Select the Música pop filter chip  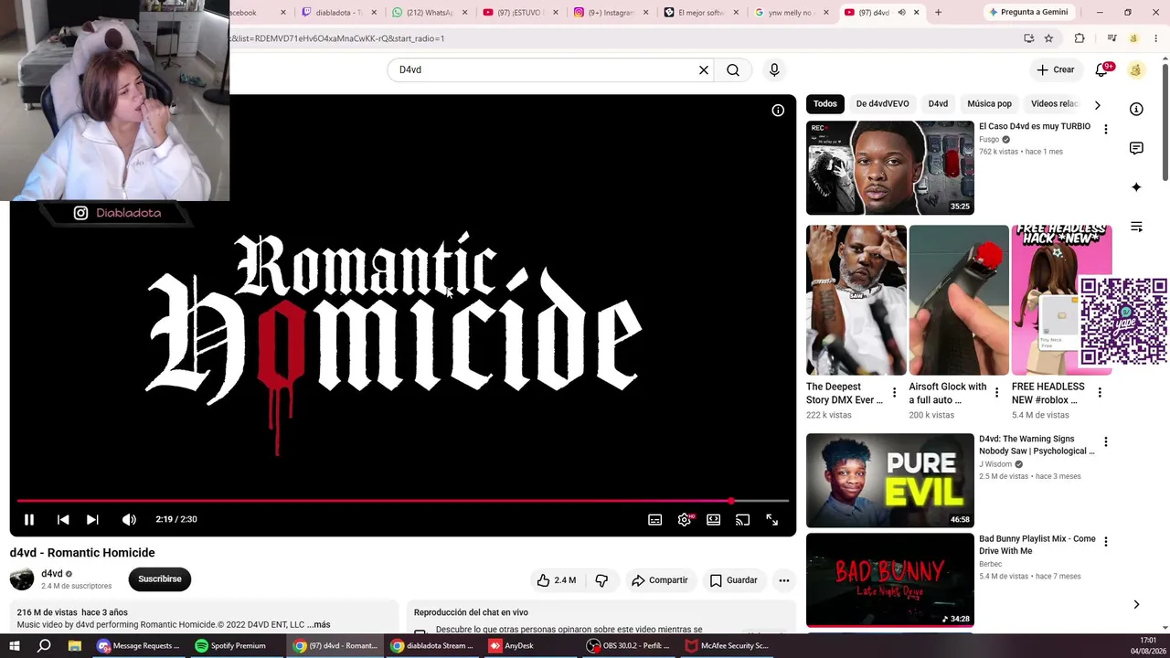(989, 104)
